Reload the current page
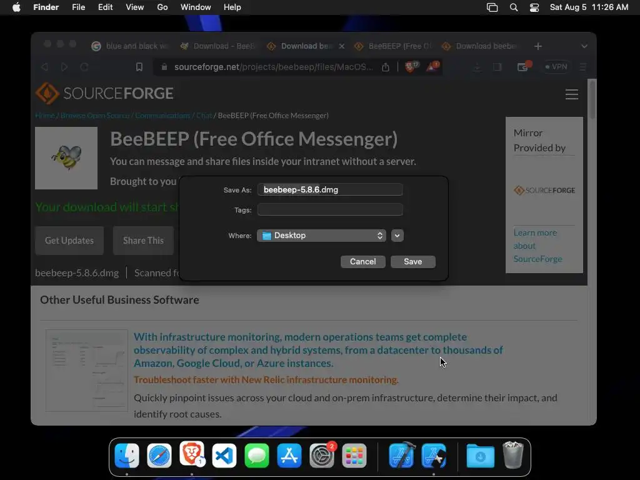The height and width of the screenshot is (480, 640). click(84, 67)
